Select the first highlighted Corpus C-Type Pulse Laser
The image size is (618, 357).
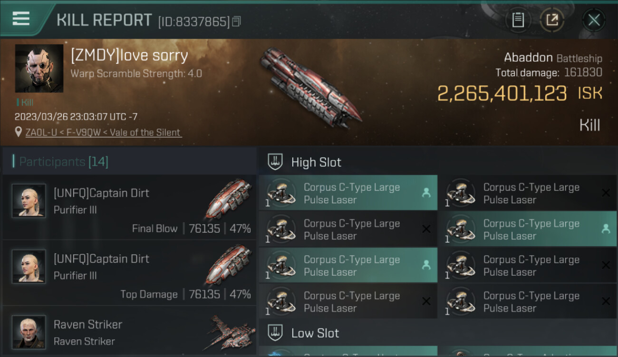pos(348,193)
